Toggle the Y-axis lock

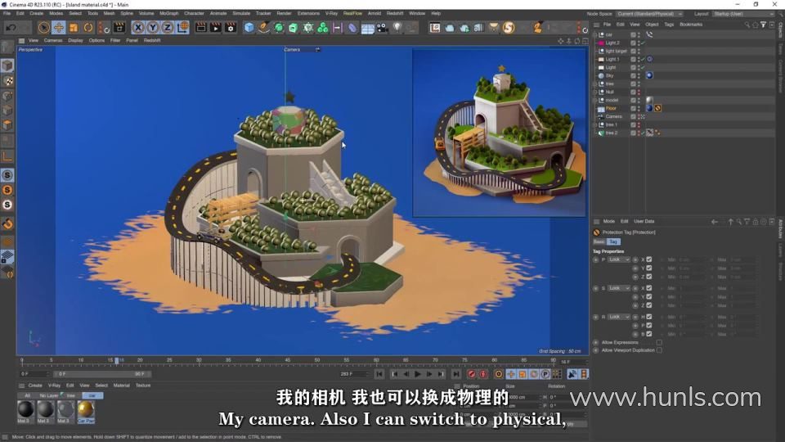click(x=153, y=28)
